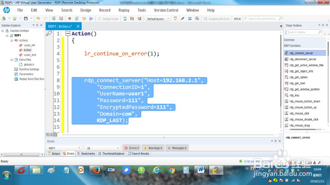Click the New Script toolbar icon
The image size is (330, 185).
click(15, 19)
